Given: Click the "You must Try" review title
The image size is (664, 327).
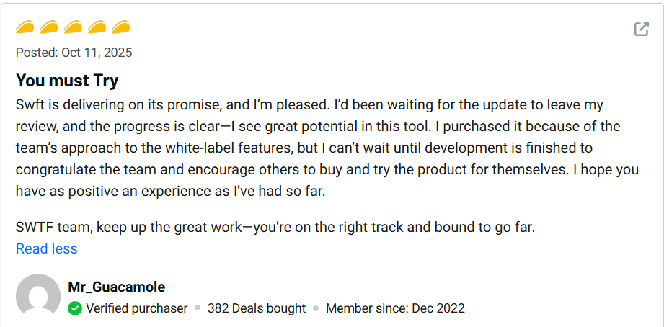Looking at the screenshot, I should pyautogui.click(x=67, y=80).
